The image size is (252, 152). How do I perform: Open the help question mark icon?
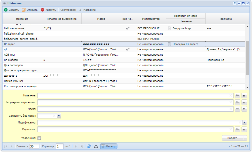pos(235,3)
